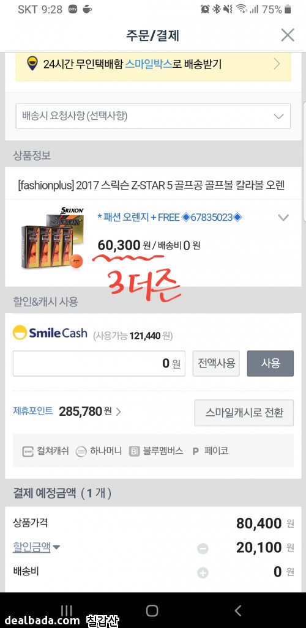Image resolution: width=306 pixels, height=628 pixels.
Task: Focus the SmileCash amount input field
Action: point(99,363)
